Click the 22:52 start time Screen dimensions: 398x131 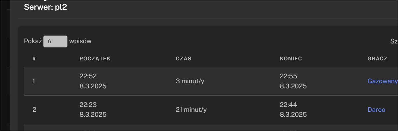coord(88,76)
